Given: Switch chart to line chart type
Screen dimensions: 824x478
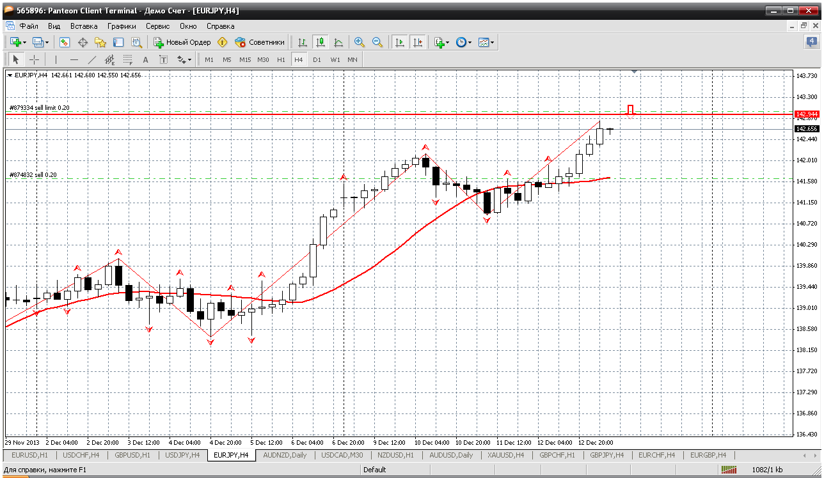Looking at the screenshot, I should (338, 42).
